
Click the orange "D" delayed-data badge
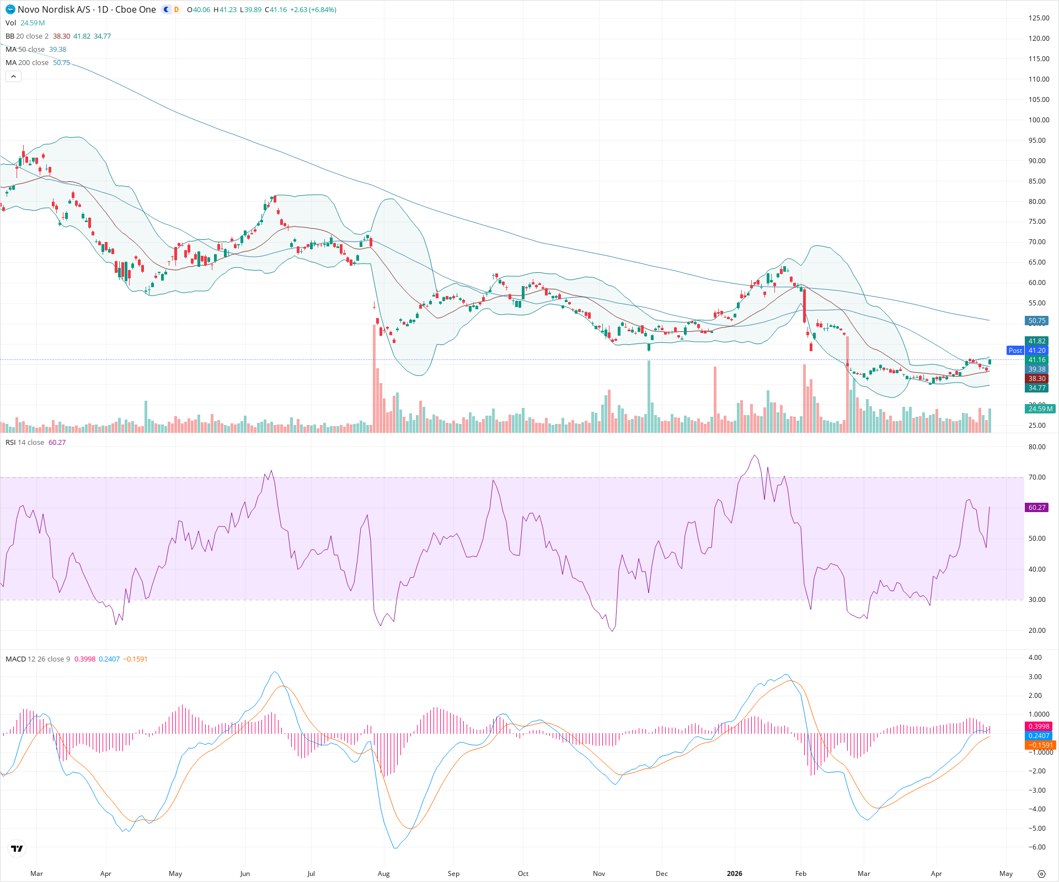[x=175, y=9]
